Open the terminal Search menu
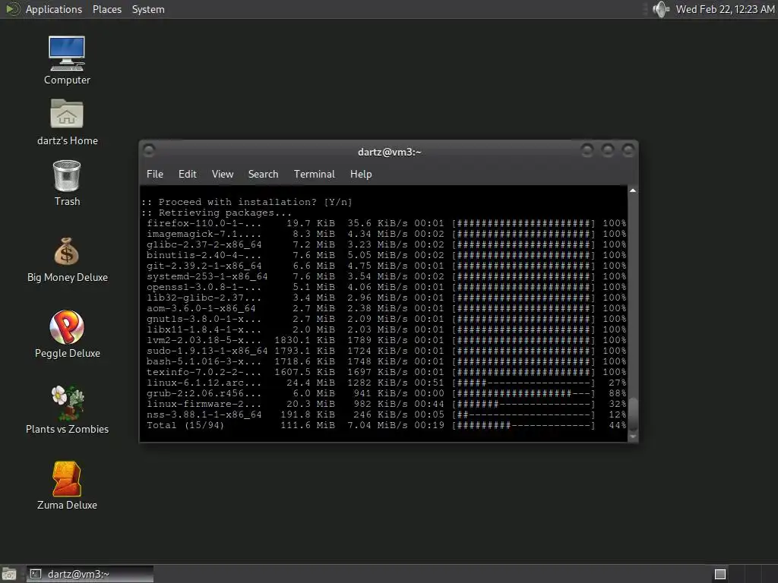This screenshot has width=778, height=583. point(263,174)
